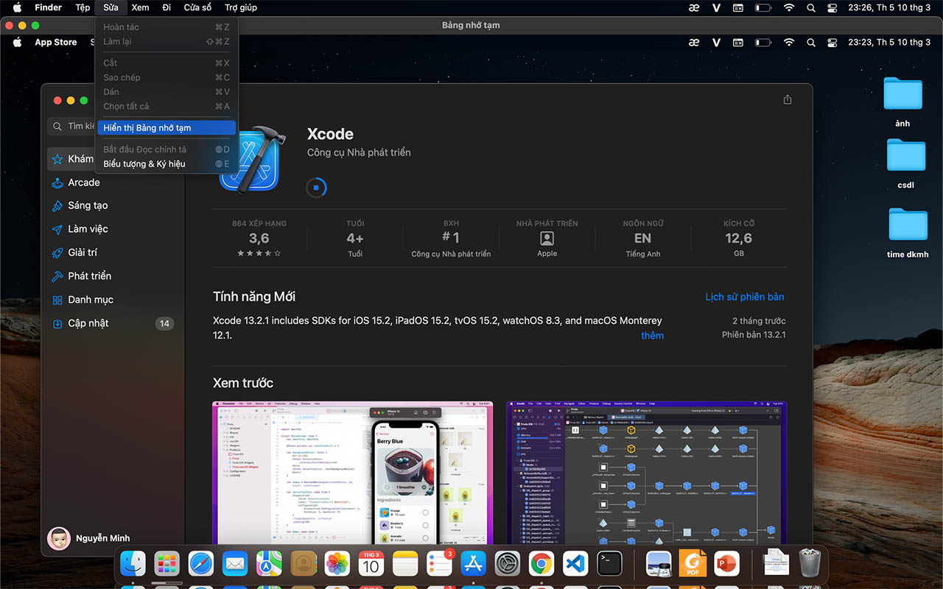Image resolution: width=943 pixels, height=589 pixels.
Task: Open the Mail app in the Dock
Action: pyautogui.click(x=235, y=564)
